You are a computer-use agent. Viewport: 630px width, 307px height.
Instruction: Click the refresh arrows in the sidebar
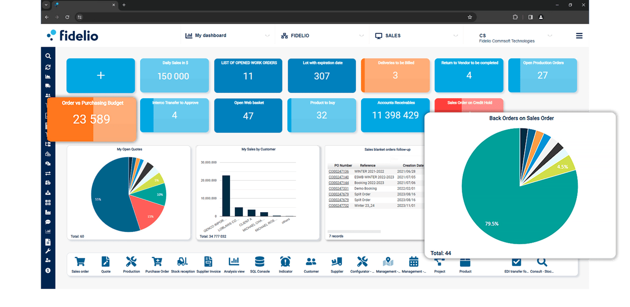coord(48,67)
